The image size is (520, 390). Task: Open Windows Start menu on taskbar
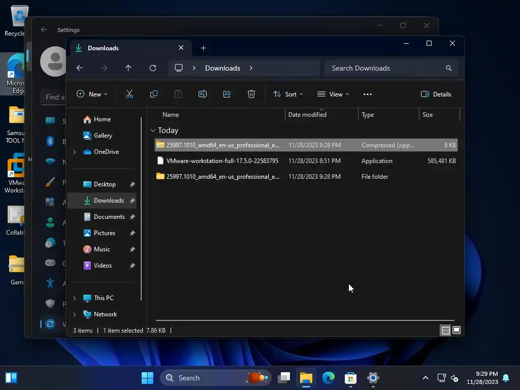[147, 378]
